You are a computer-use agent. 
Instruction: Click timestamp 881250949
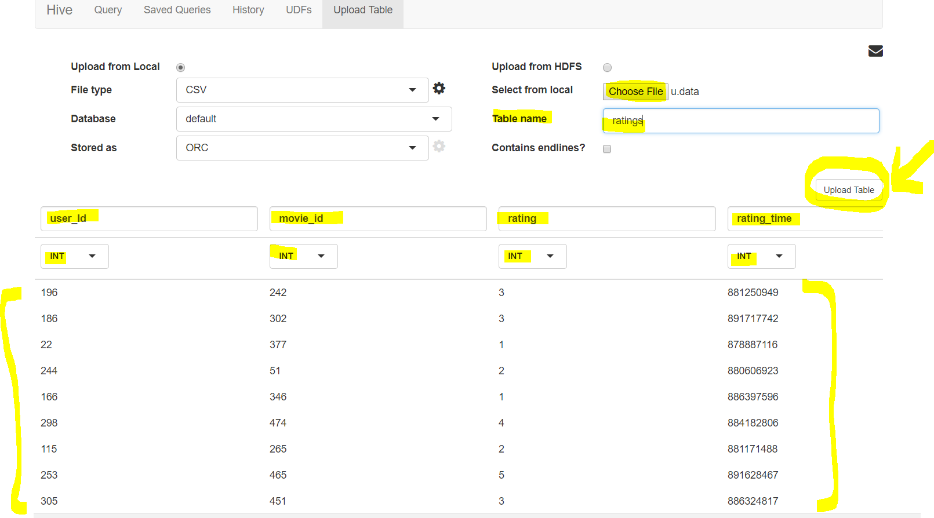pyautogui.click(x=753, y=293)
